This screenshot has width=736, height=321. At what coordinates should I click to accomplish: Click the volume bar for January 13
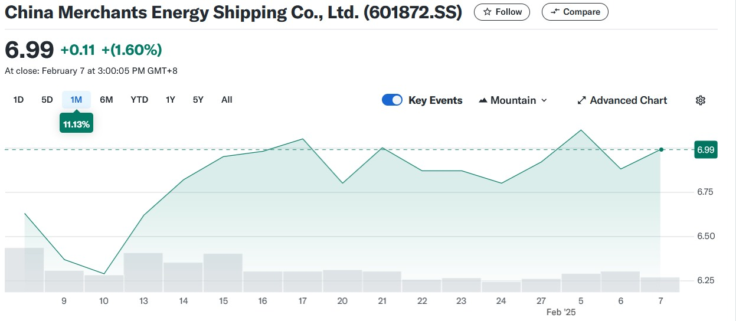[x=143, y=272]
